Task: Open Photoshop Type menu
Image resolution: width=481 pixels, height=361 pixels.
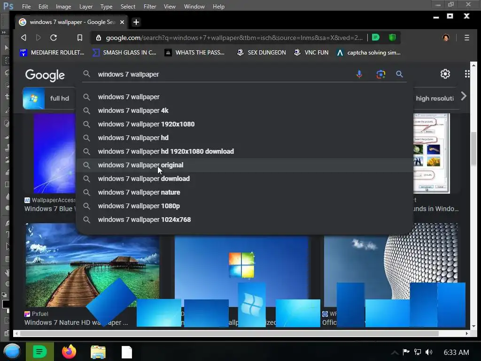Action: [107, 7]
